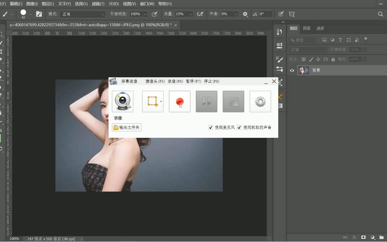Open the brush smoothing options gear
Viewport: 387px width, 242px height.
pyautogui.click(x=245, y=14)
